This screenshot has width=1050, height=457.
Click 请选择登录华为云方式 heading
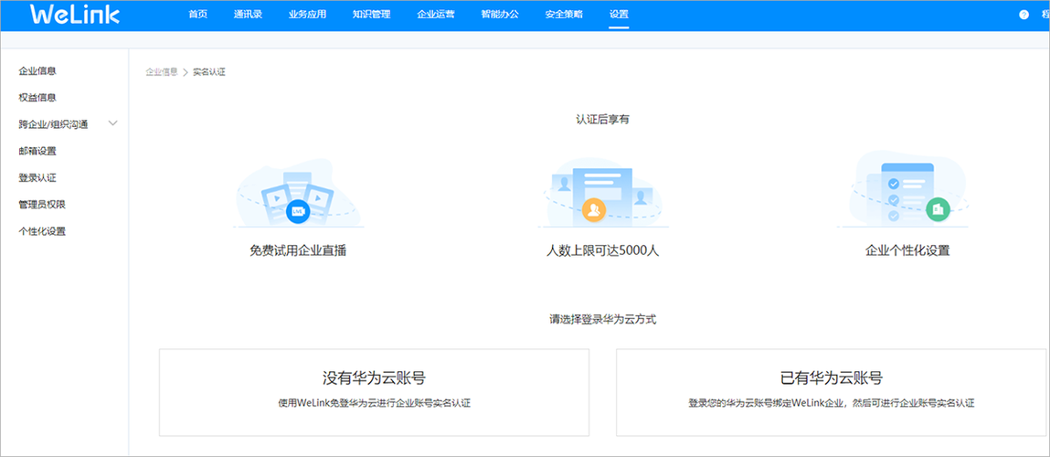click(x=603, y=320)
